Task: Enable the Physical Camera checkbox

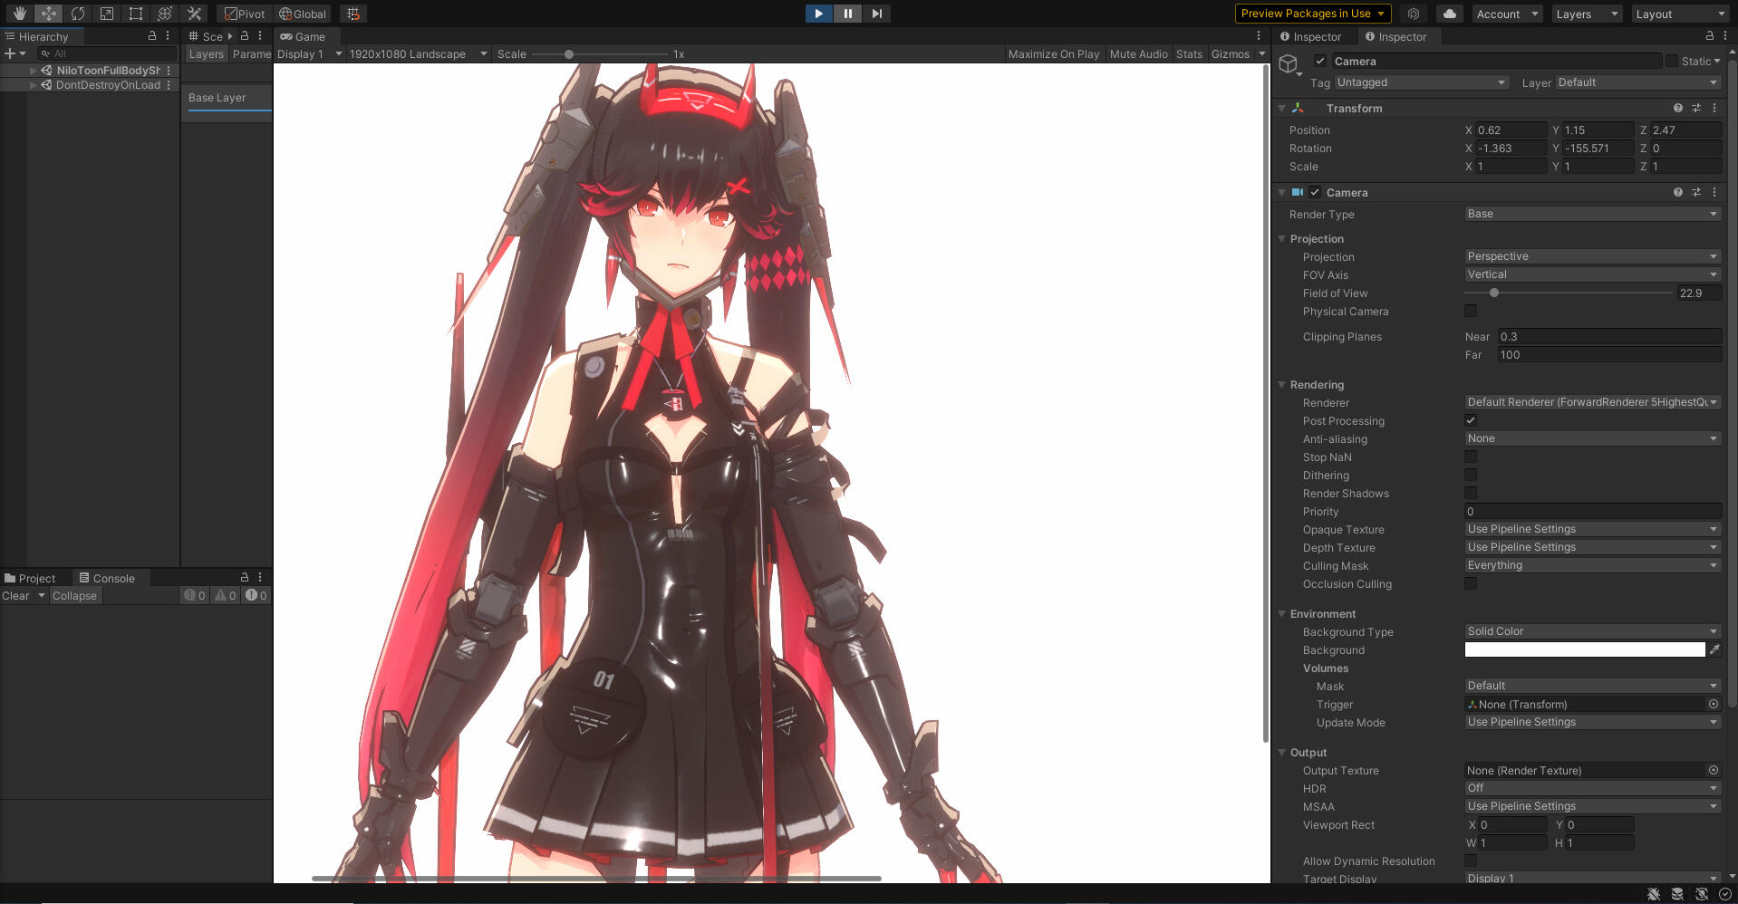Action: click(x=1471, y=311)
